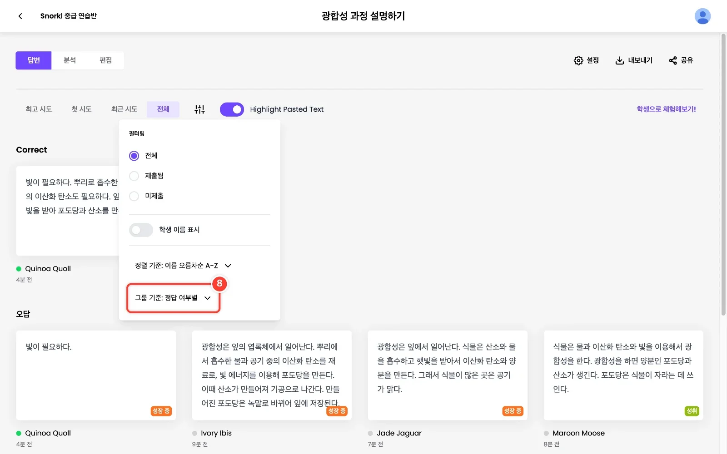Open the Correct section Quinoa Quoll card
The width and height of the screenshot is (727, 454).
(68, 211)
